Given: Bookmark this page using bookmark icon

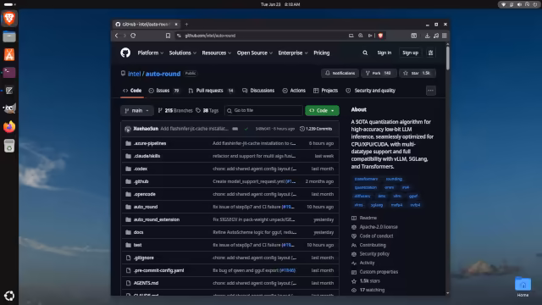Looking at the screenshot, I should tap(168, 36).
